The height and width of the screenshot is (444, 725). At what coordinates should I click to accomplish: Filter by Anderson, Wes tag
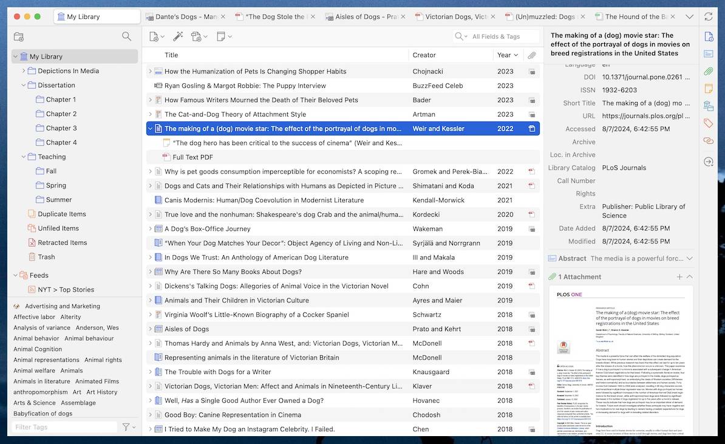(97, 327)
